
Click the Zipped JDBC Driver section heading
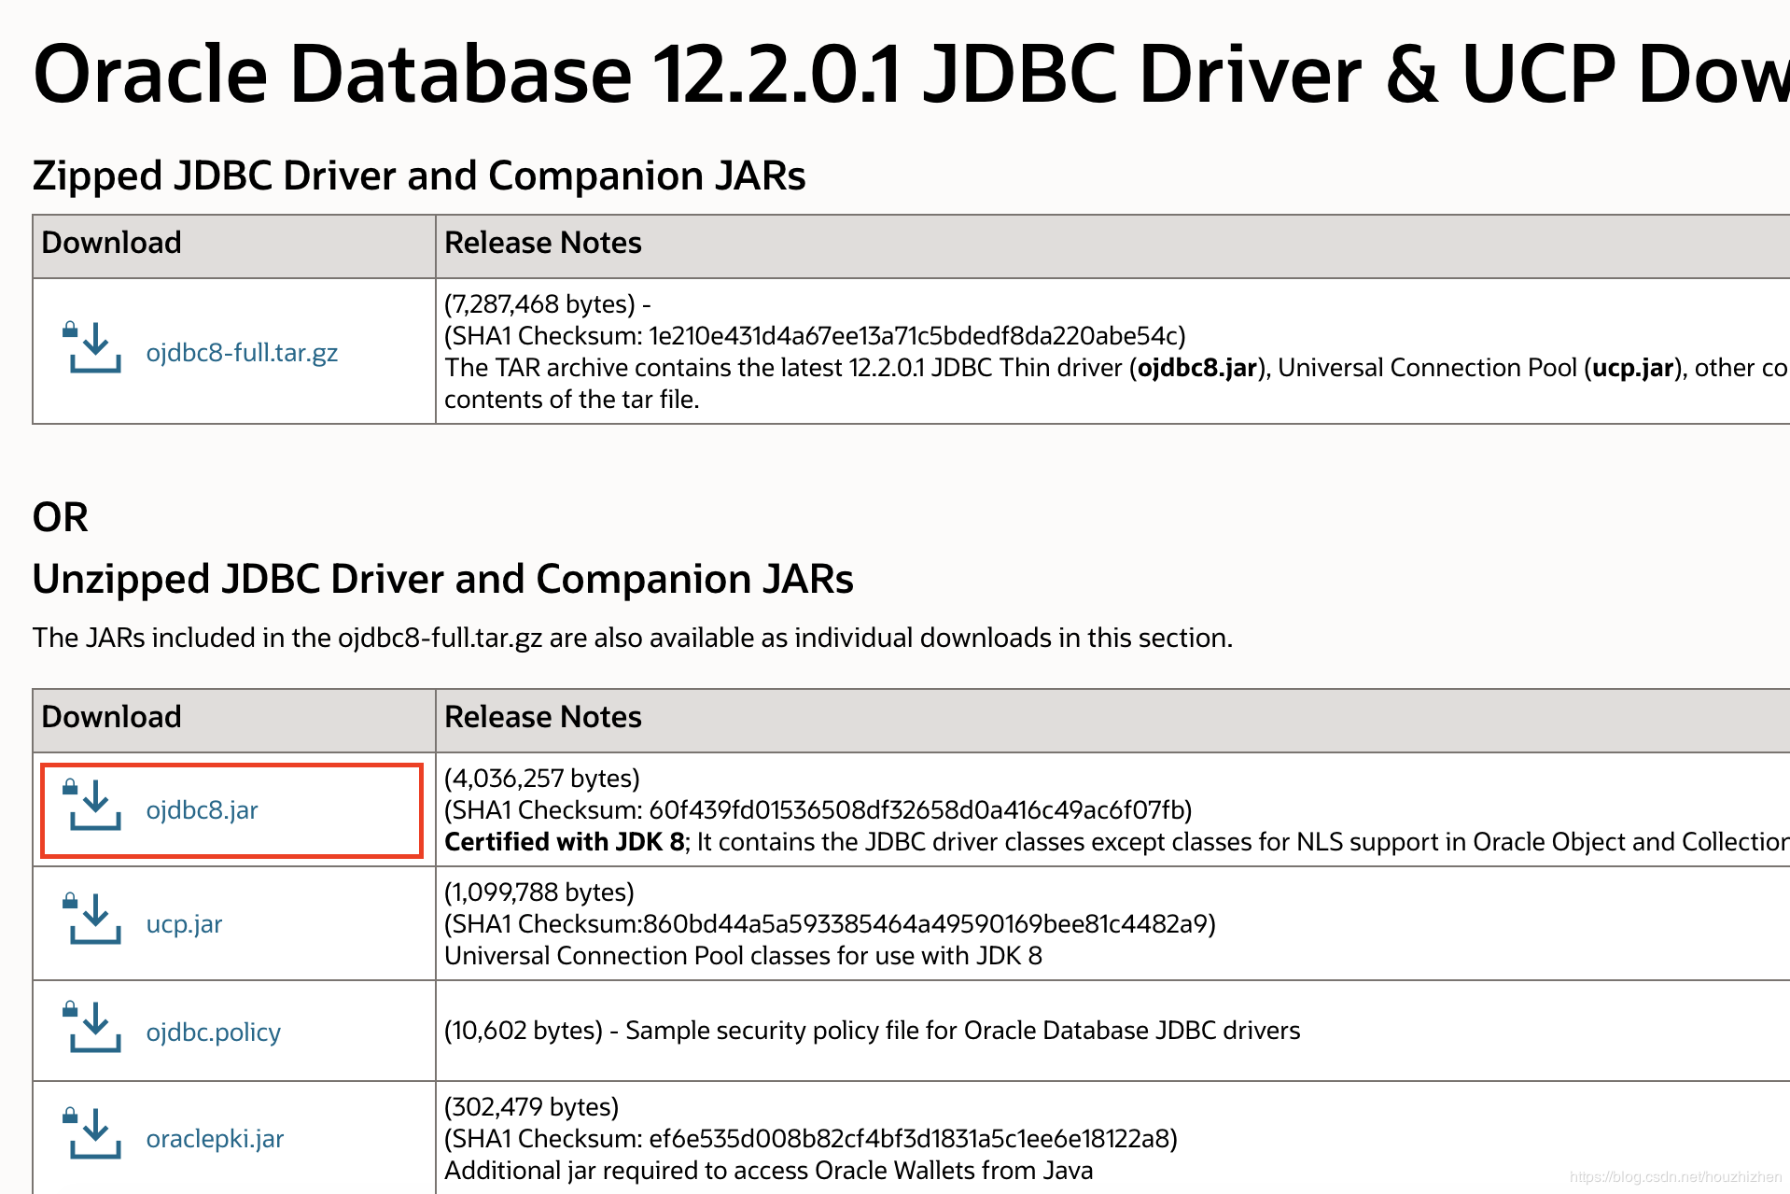(x=419, y=176)
